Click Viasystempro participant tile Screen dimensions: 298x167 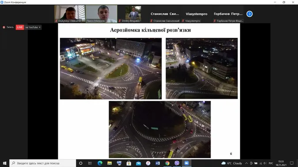tap(196, 14)
